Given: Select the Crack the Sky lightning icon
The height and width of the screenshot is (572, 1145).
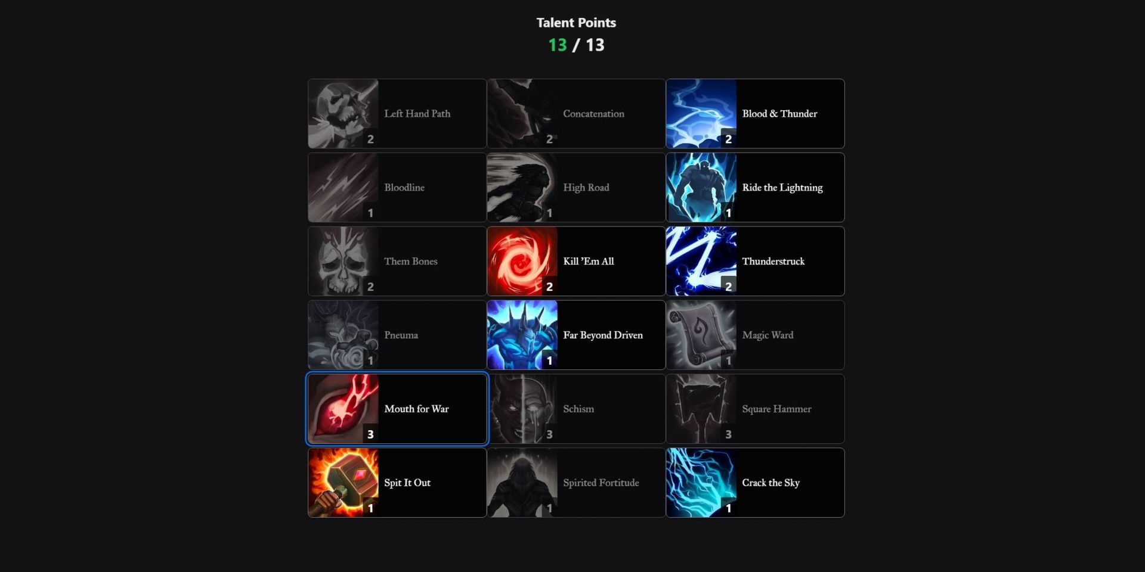Looking at the screenshot, I should point(701,483).
